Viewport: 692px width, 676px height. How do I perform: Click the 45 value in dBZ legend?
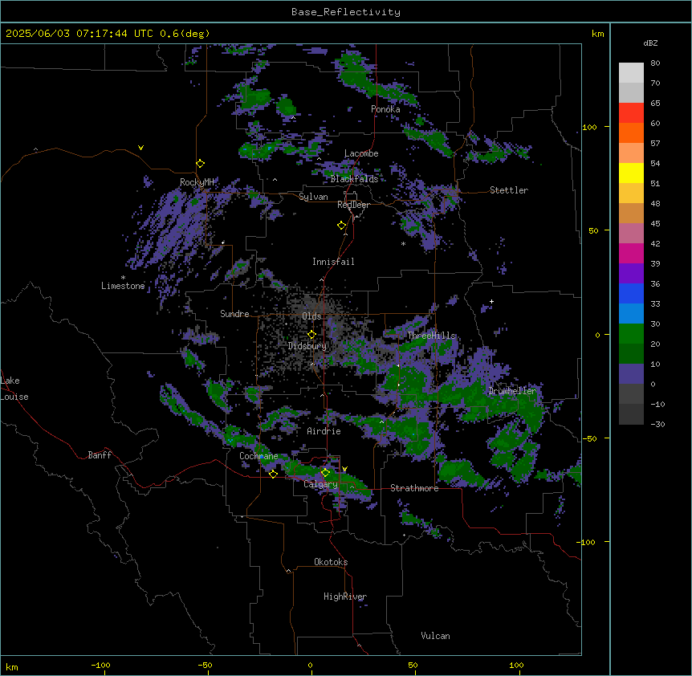click(655, 224)
